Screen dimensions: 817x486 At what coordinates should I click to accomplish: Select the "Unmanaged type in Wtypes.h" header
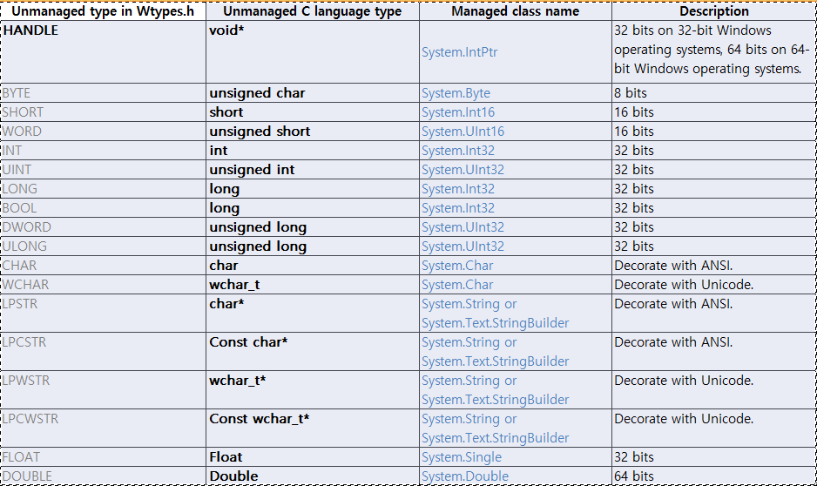tap(103, 11)
